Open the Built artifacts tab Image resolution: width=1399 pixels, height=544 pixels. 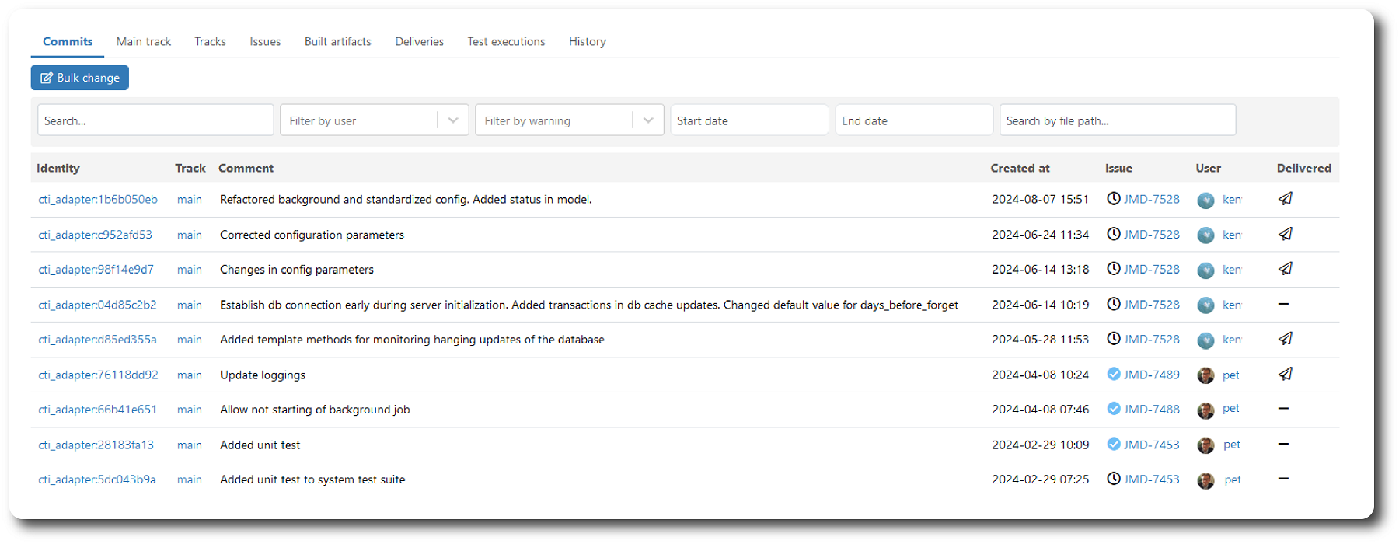[x=337, y=42]
